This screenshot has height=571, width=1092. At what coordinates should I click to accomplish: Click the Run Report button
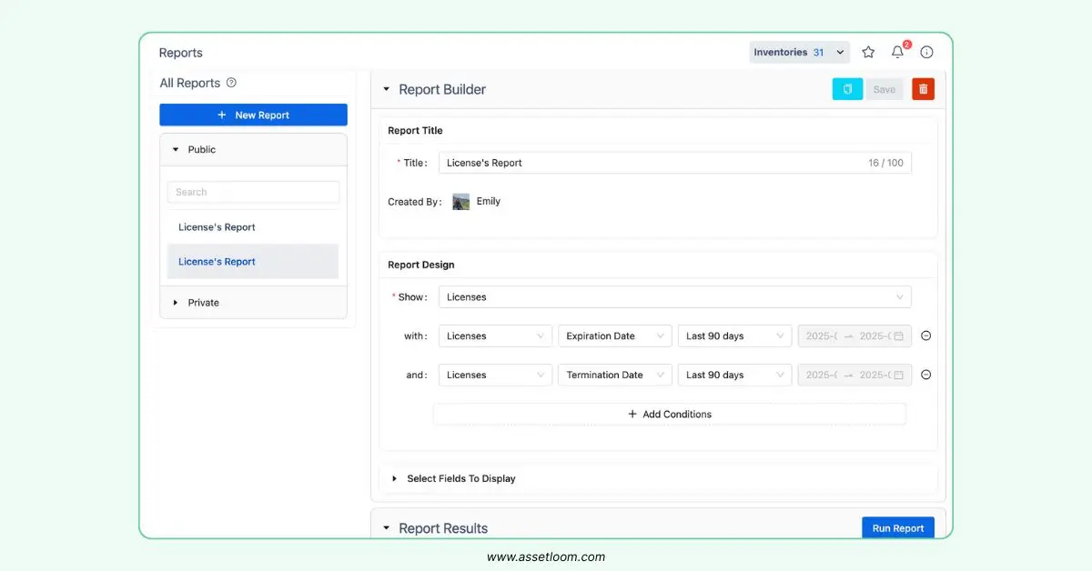pos(897,528)
